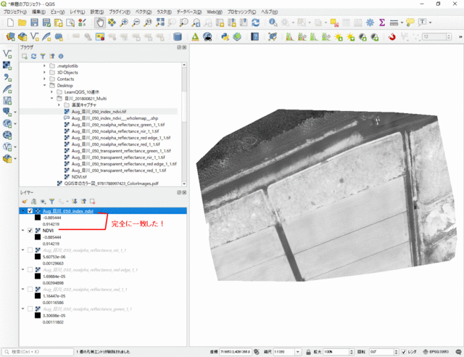Toggle visibility of NDVI layer
Image resolution: width=464 pixels, height=357 pixels.
[30, 231]
